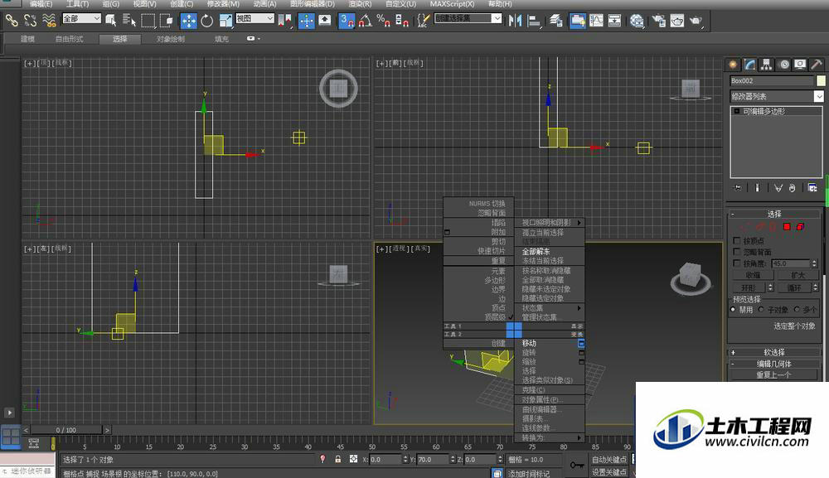The height and width of the screenshot is (478, 829).
Task: Click the Mirror tool icon
Action: 515,21
